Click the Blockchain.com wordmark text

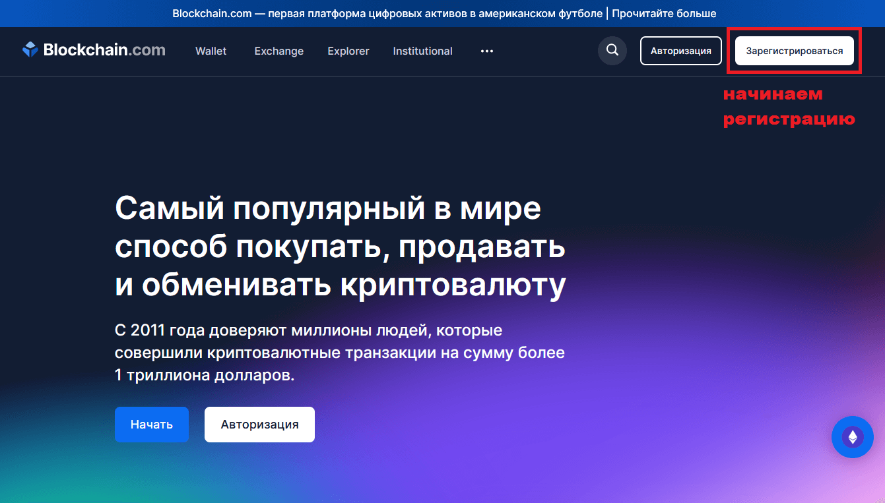coord(104,50)
